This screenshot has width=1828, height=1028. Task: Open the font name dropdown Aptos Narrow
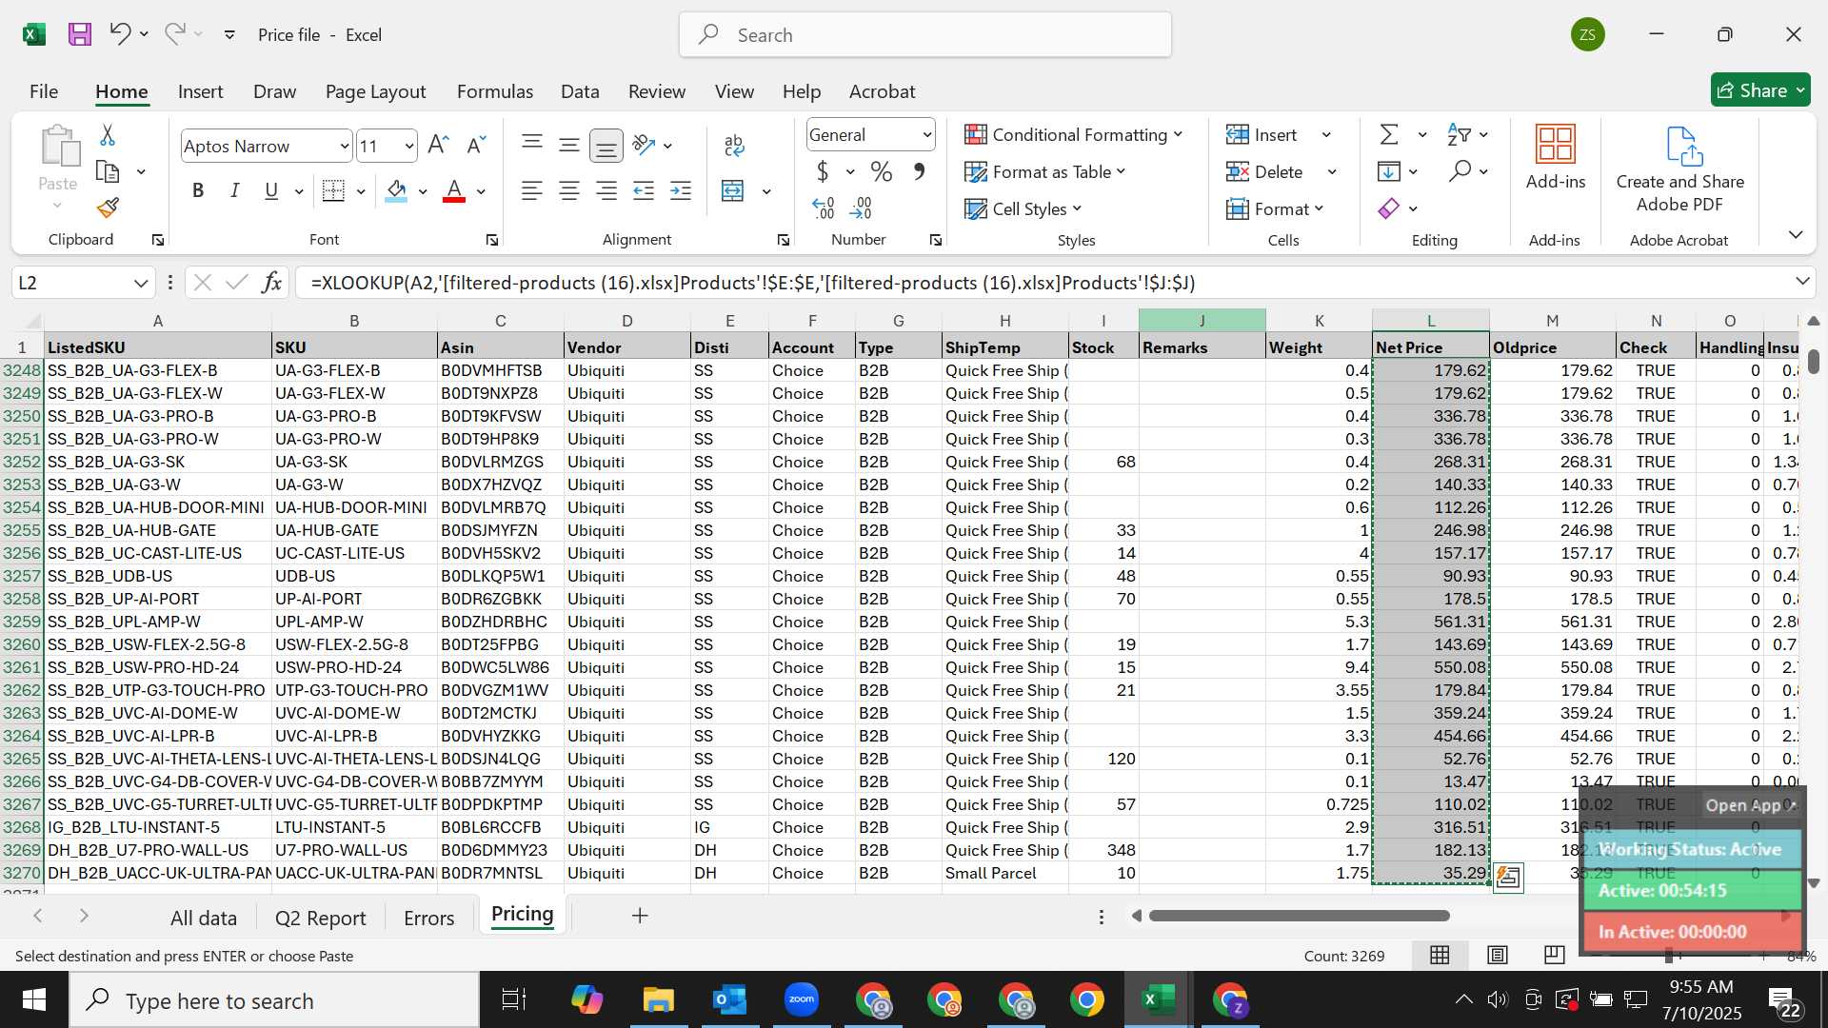pos(344,146)
